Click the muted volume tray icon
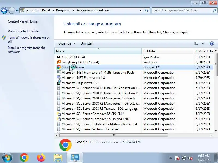The height and width of the screenshot is (163, 218). (x=190, y=158)
